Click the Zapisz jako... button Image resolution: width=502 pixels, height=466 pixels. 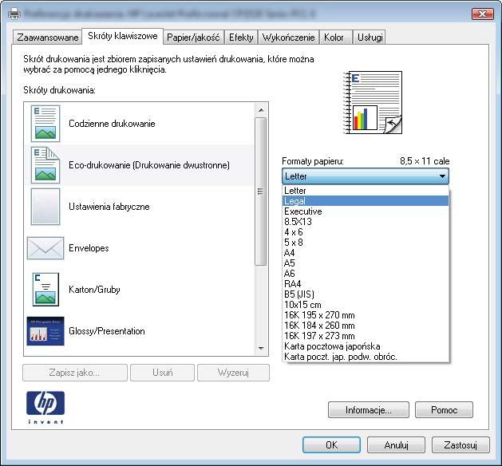coord(75,373)
